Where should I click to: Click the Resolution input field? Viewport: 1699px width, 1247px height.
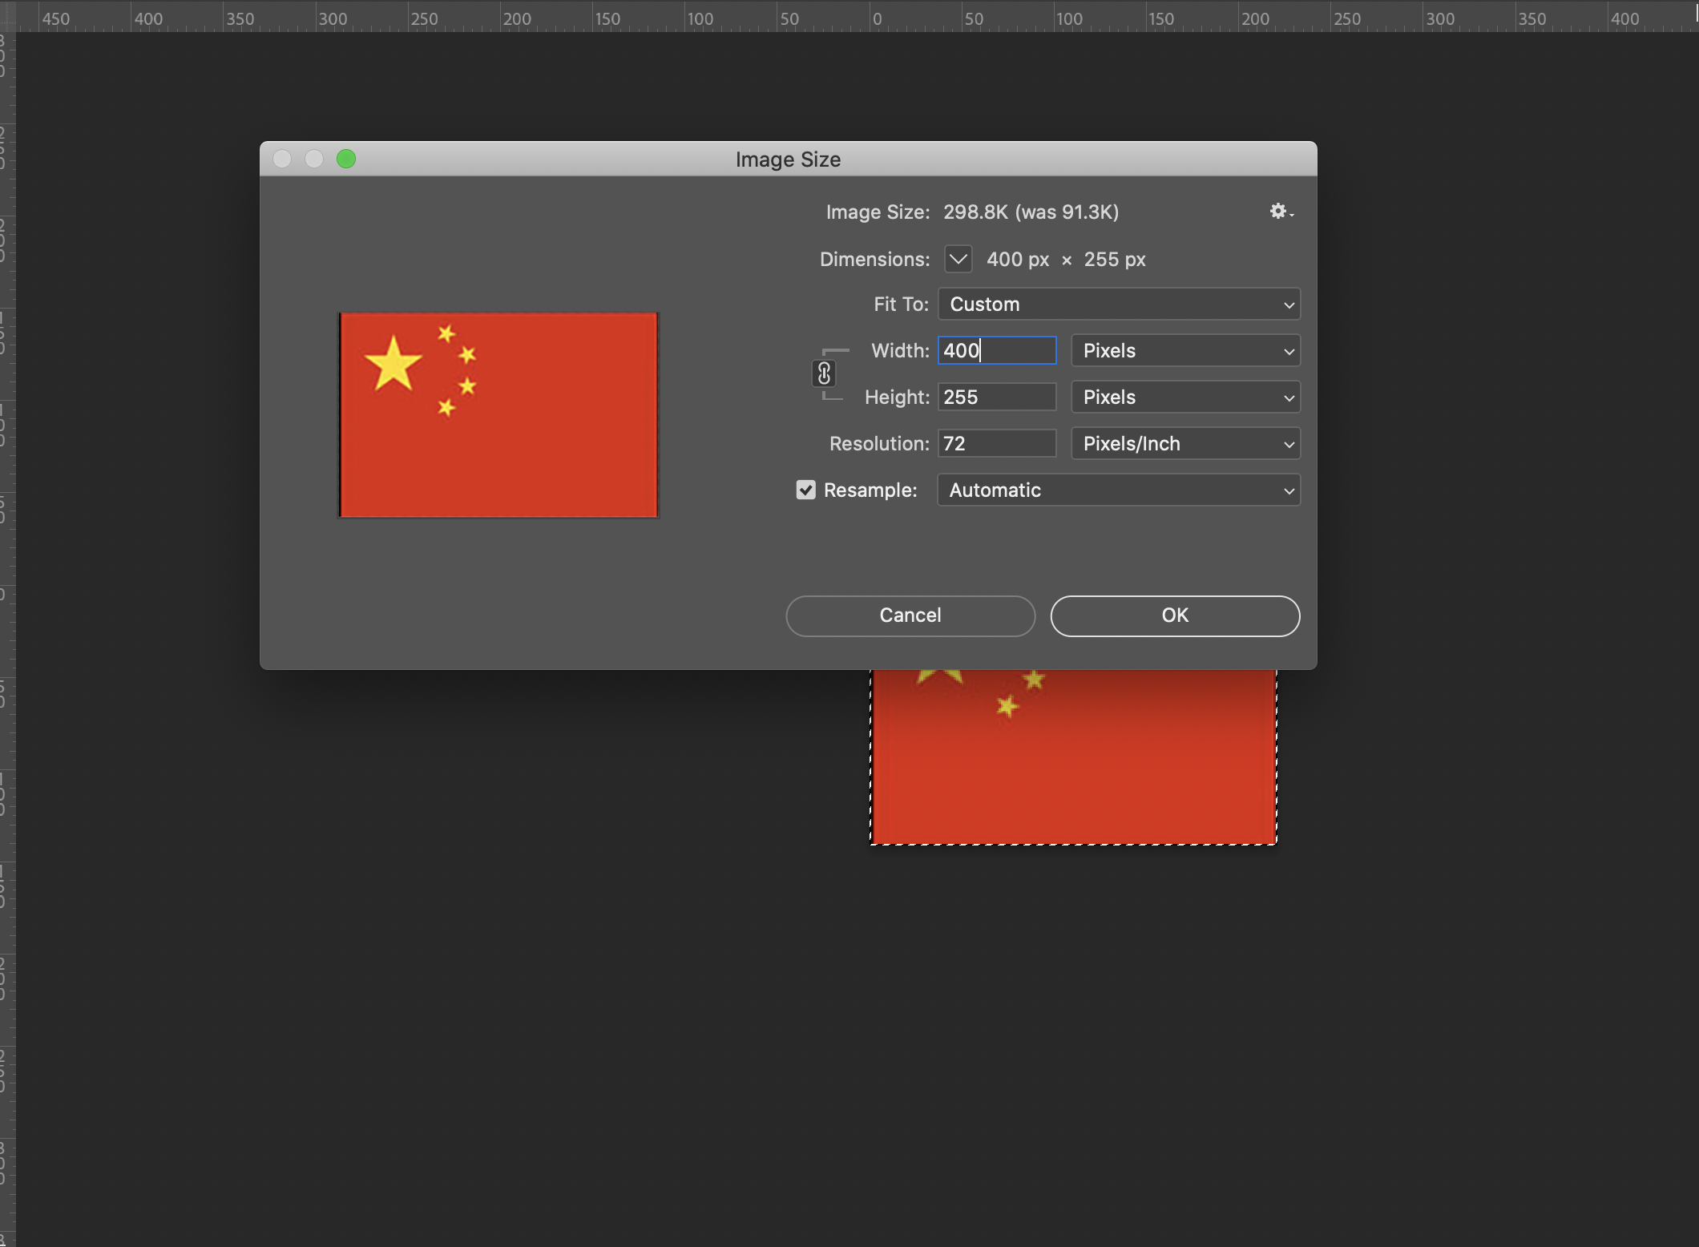point(997,444)
